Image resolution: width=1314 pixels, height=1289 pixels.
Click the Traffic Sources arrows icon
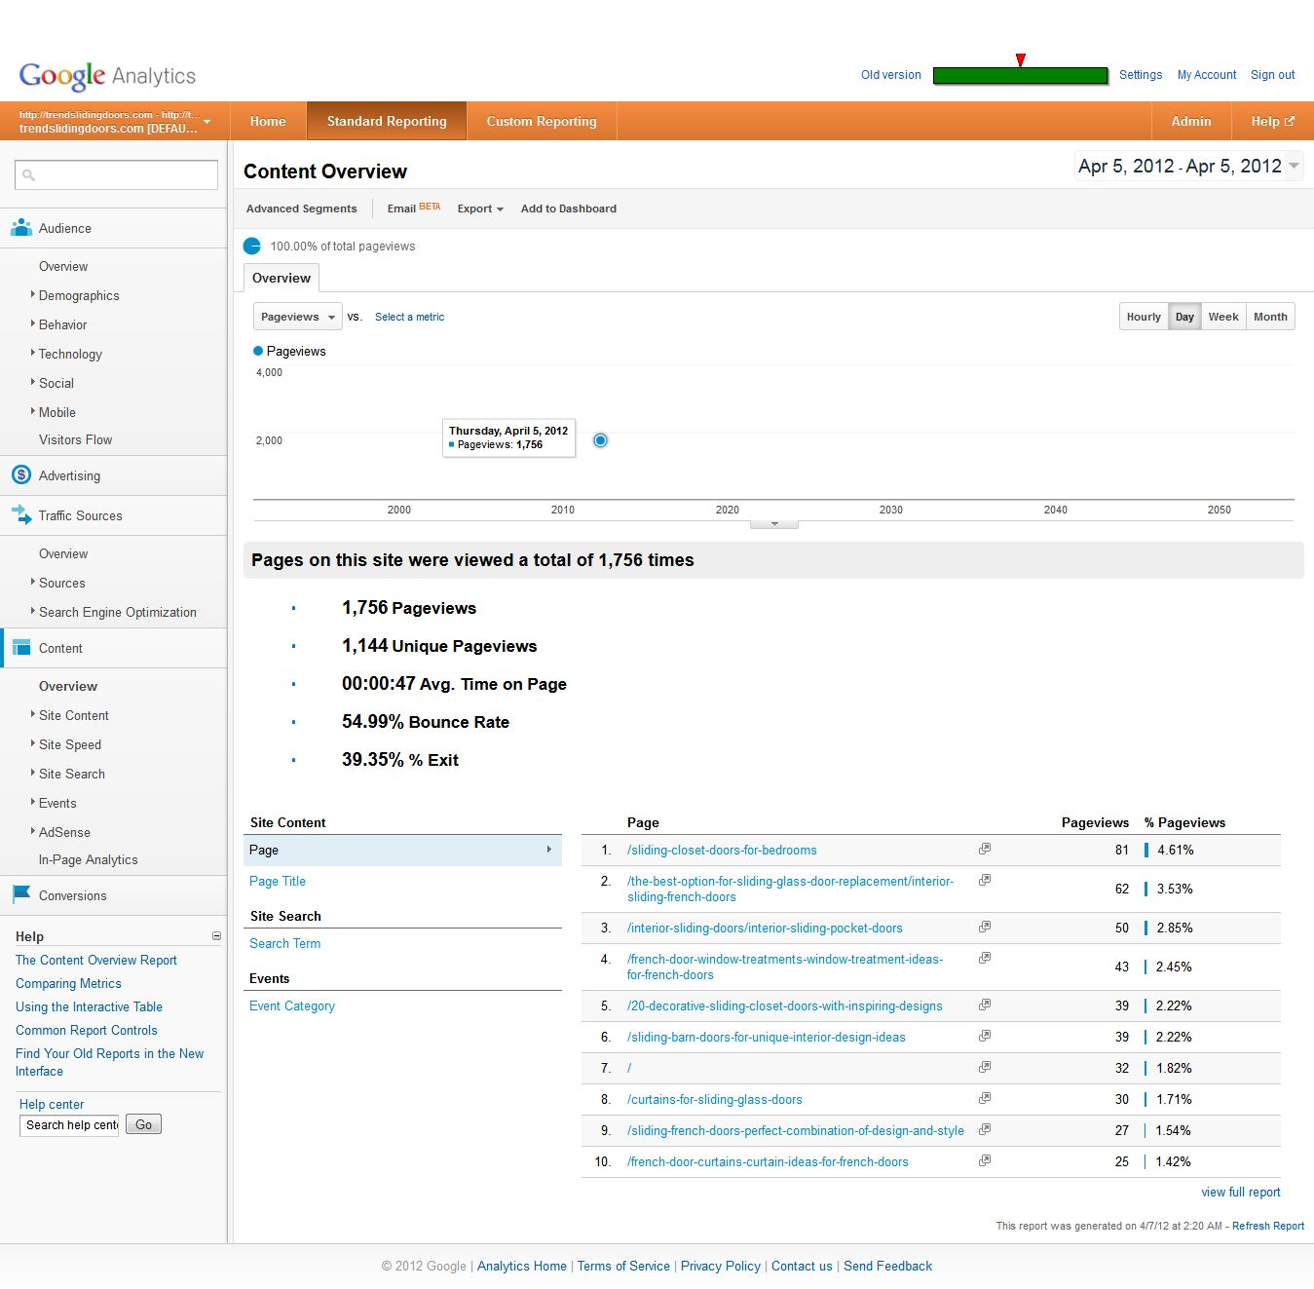pyautogui.click(x=20, y=515)
